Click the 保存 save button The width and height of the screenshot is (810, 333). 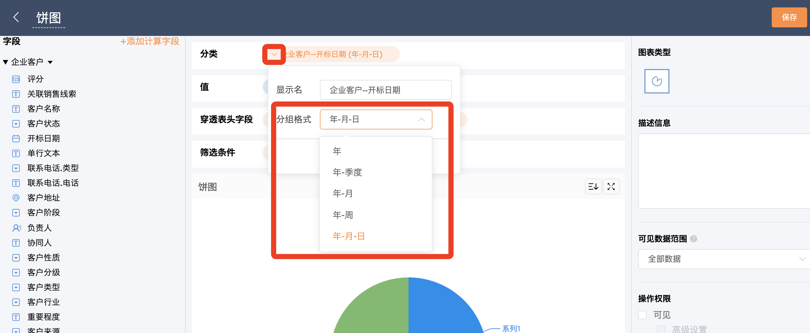(789, 17)
